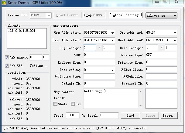185x133 pixels.
Task: Open the Trace window
Action: coord(169,116)
